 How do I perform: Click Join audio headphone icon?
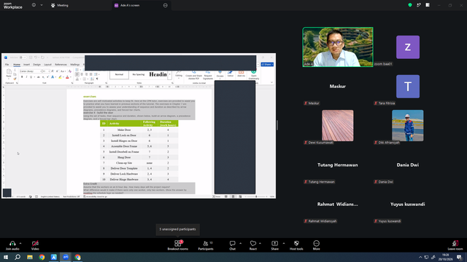[x=12, y=243]
